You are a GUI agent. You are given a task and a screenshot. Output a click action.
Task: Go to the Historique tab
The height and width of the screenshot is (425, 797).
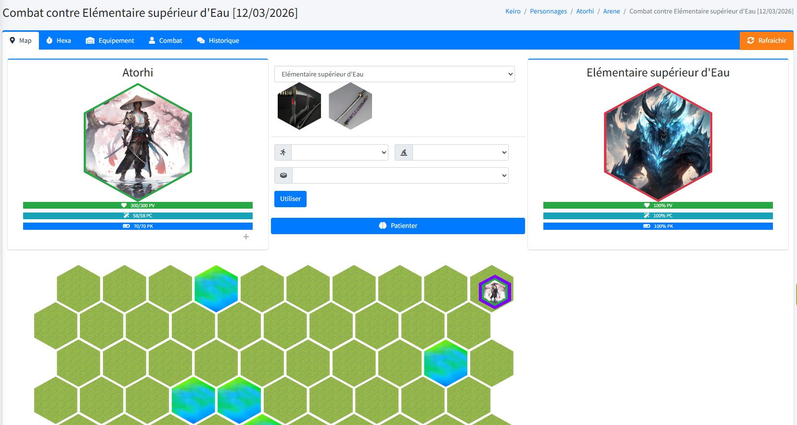[x=218, y=40]
